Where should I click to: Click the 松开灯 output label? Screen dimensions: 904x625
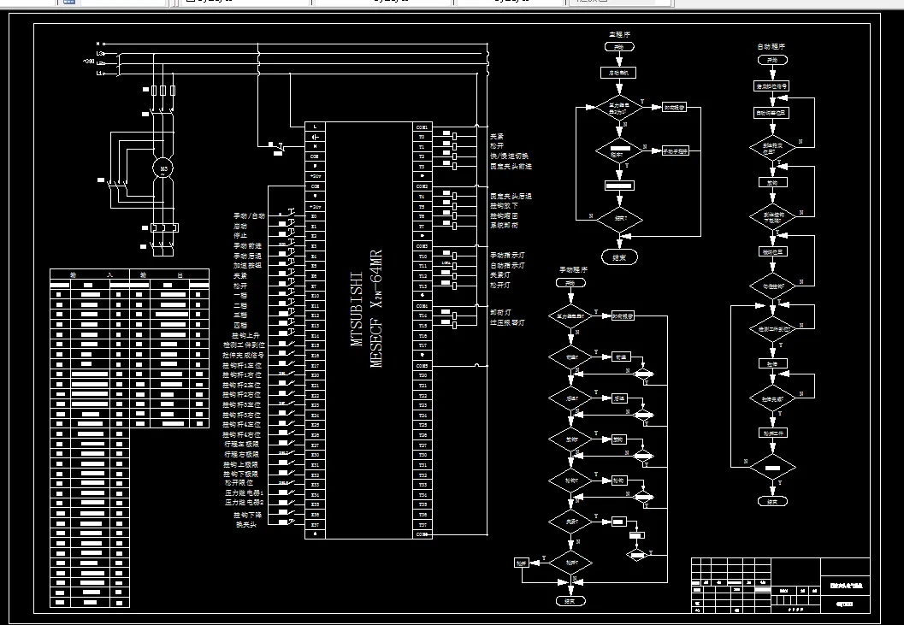(x=499, y=285)
